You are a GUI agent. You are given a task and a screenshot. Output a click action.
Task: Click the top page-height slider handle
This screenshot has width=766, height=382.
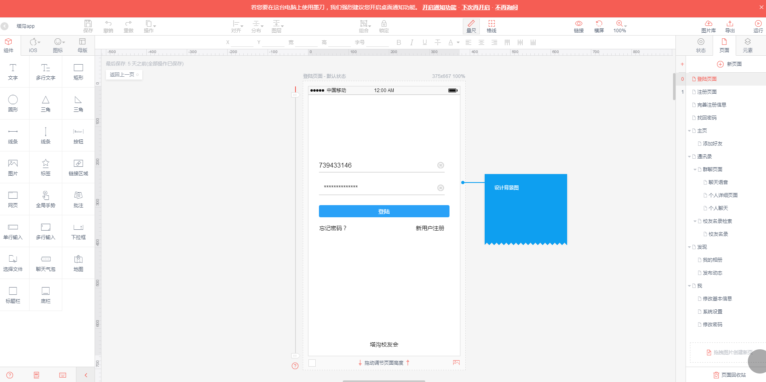coord(295,95)
